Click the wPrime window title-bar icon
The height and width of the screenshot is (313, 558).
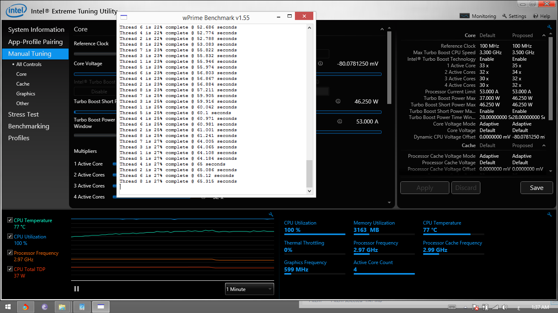pyautogui.click(x=124, y=17)
